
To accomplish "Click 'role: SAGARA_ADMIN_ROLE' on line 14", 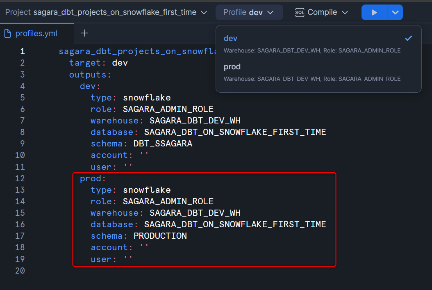I will (152, 201).
